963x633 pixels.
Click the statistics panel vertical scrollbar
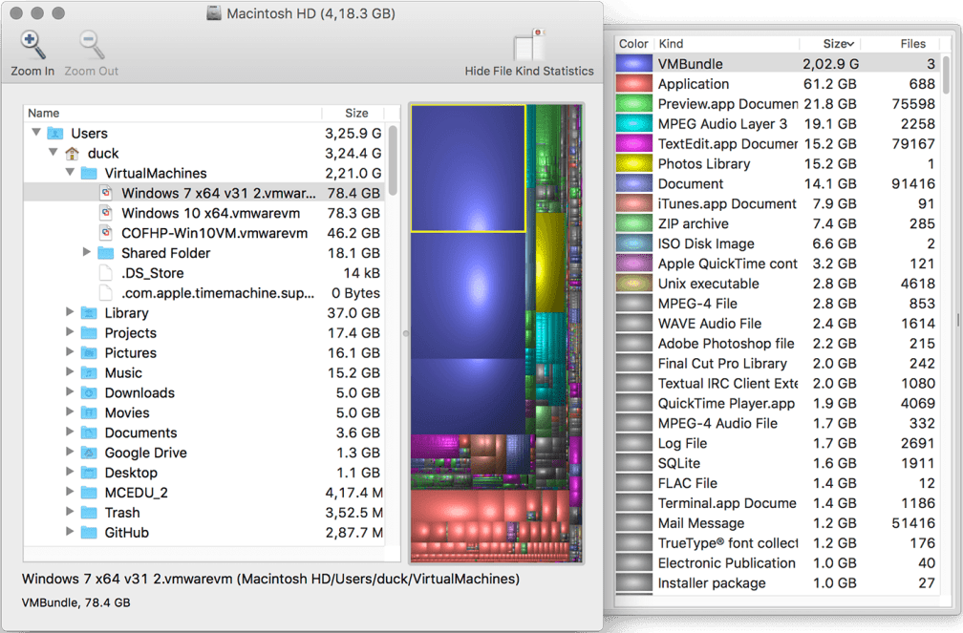pyautogui.click(x=946, y=74)
